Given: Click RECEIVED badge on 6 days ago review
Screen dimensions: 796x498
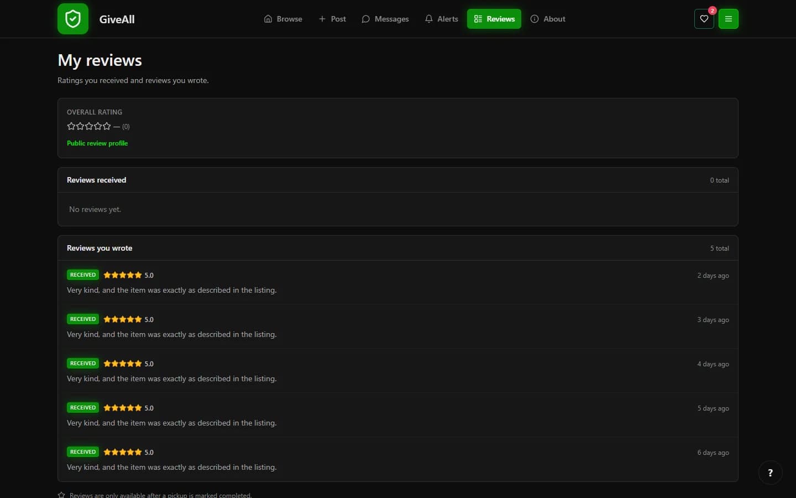Looking at the screenshot, I should (83, 452).
